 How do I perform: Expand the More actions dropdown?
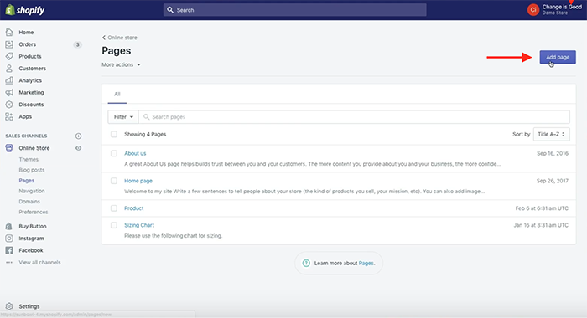(121, 64)
